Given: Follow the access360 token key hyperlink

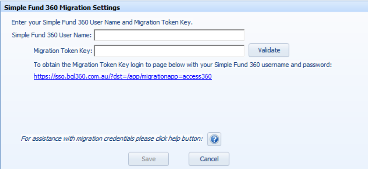Looking at the screenshot, I should point(123,76).
